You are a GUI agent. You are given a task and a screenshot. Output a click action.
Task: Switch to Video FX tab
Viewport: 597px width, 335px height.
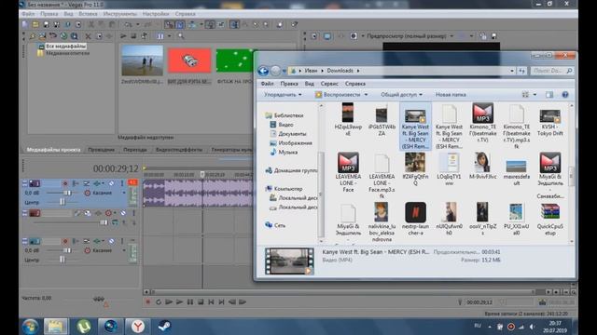click(179, 150)
